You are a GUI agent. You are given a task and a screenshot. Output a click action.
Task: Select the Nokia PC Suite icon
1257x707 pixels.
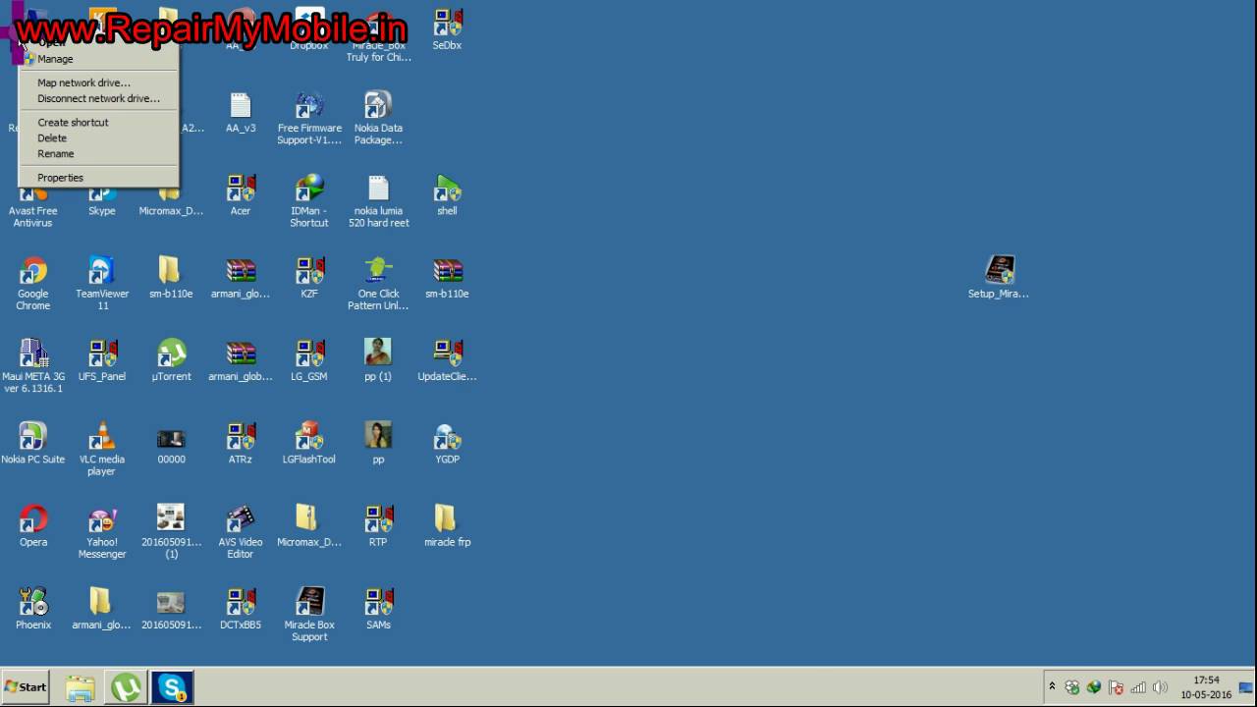coord(33,443)
